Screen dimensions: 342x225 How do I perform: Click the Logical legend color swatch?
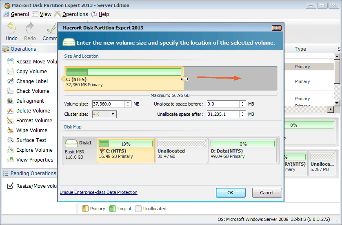113,209
